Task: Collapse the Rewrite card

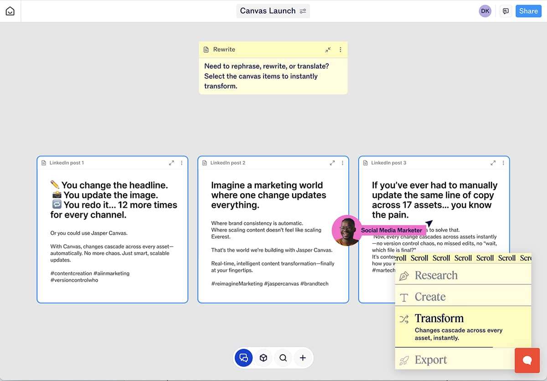Action: [x=328, y=50]
